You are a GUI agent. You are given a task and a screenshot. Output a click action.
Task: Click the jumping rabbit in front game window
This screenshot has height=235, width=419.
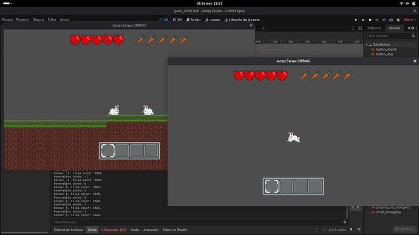(x=293, y=137)
